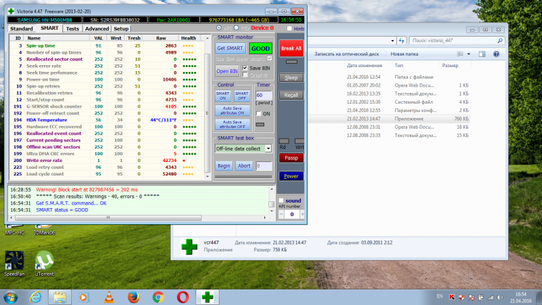Toggle the sound checkbox
542x305 pixels.
(x=281, y=201)
